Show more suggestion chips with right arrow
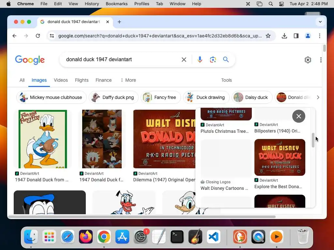This screenshot has height=250, width=334. click(x=318, y=97)
